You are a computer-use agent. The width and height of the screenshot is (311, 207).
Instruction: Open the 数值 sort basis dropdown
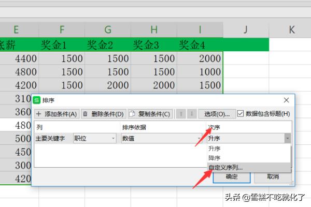click(x=199, y=138)
